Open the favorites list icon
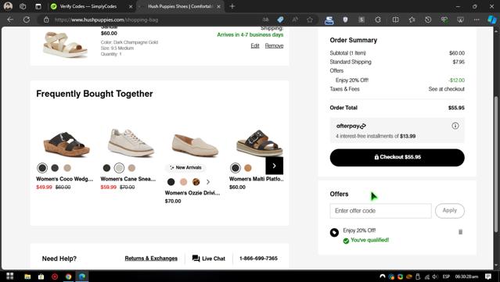This screenshot has height=282, width=500. (x=412, y=20)
